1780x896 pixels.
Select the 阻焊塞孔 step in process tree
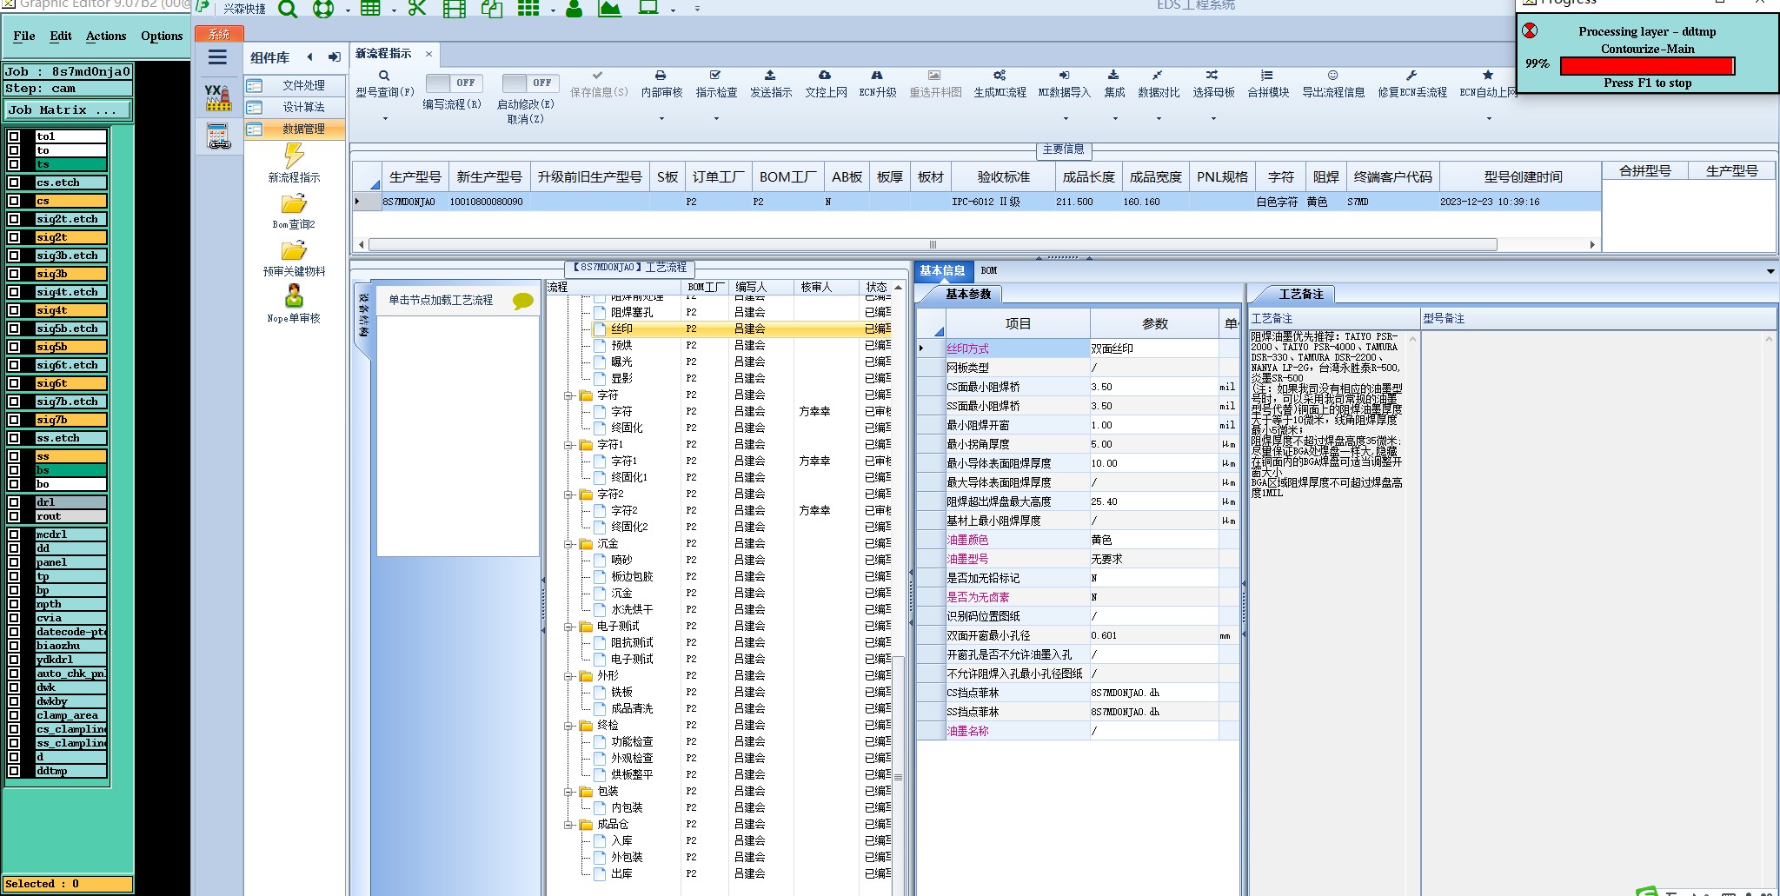632,312
